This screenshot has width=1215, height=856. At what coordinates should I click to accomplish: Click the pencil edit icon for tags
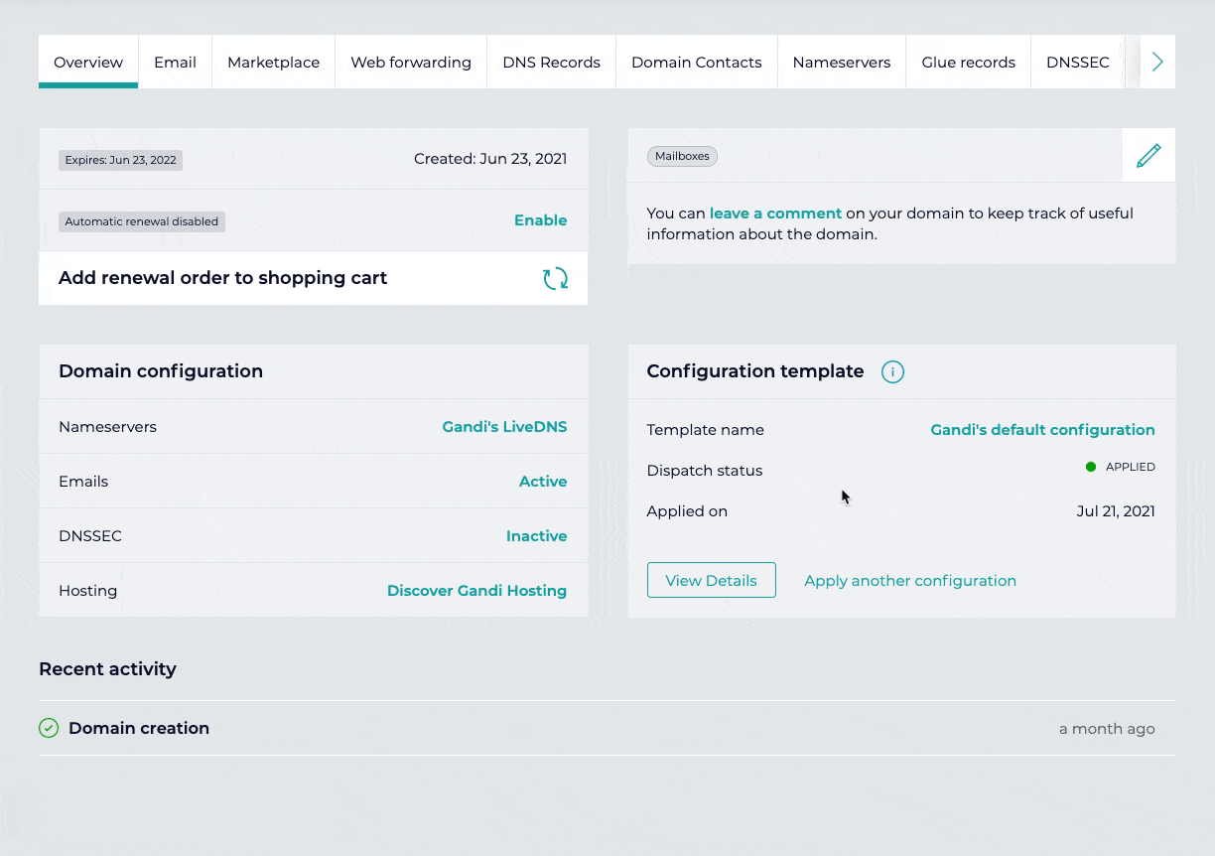(x=1148, y=156)
